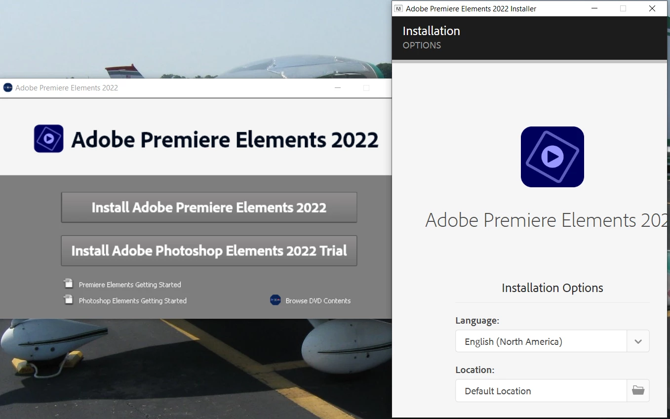Click installer title bar Adobe icon
This screenshot has width=670, height=419.
(x=399, y=8)
